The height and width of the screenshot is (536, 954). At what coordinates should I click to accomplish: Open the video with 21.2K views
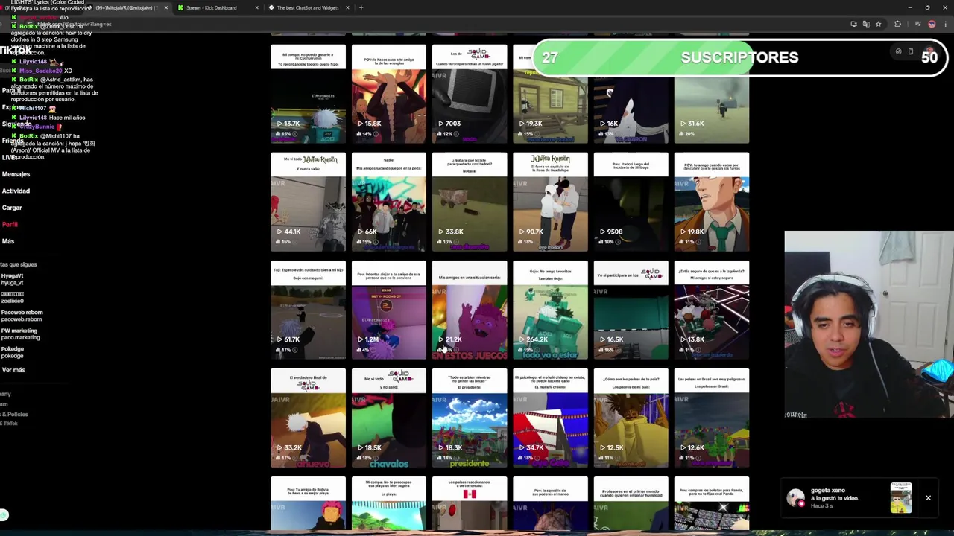(x=470, y=310)
